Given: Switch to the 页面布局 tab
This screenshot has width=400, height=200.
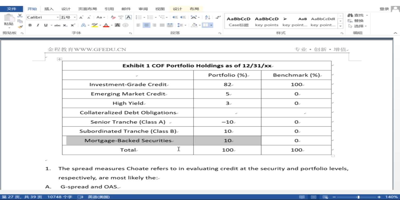Looking at the screenshot, I should click(87, 9).
